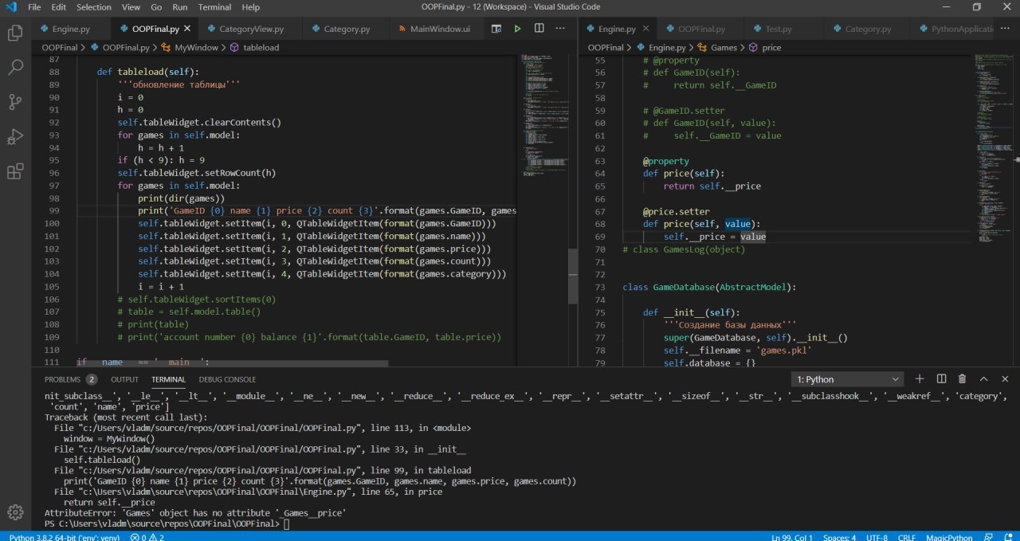The height and width of the screenshot is (541, 1020).
Task: Open the Search view in activity bar
Action: click(x=15, y=68)
